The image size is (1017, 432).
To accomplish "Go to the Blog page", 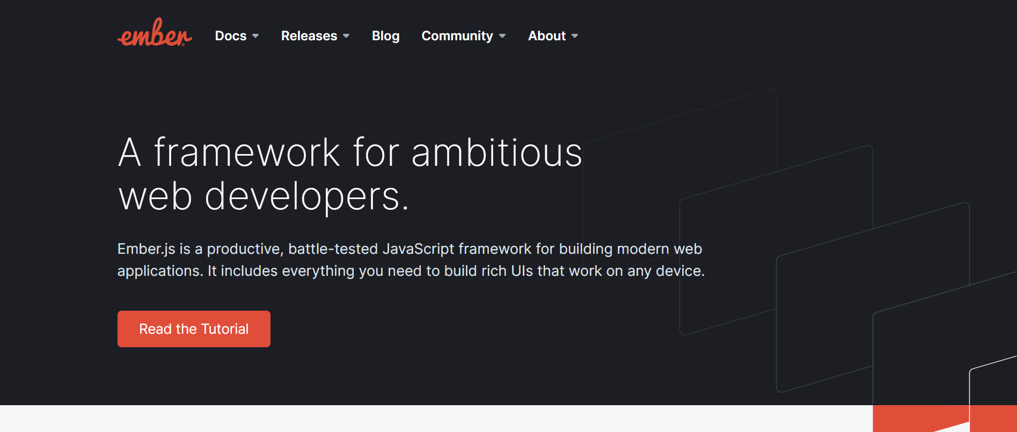I will [386, 36].
